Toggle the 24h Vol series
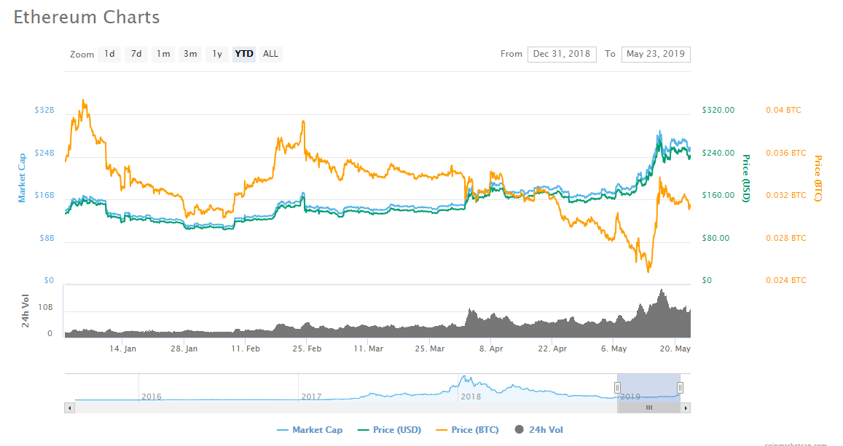This screenshot has height=446, width=843. point(539,430)
